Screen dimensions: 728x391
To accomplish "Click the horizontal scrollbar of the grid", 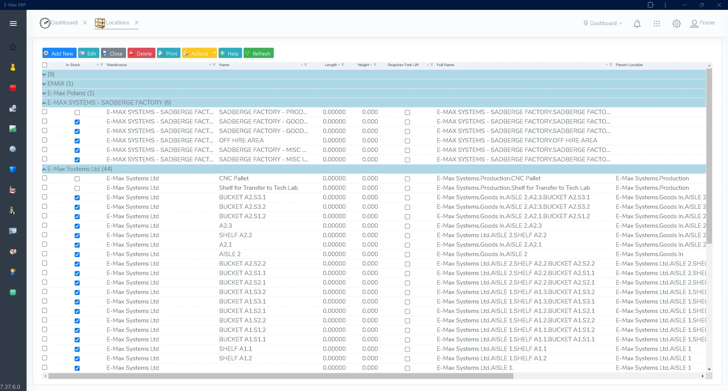I will pyautogui.click(x=281, y=376).
